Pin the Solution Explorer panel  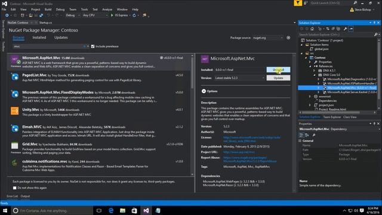coord(374,23)
